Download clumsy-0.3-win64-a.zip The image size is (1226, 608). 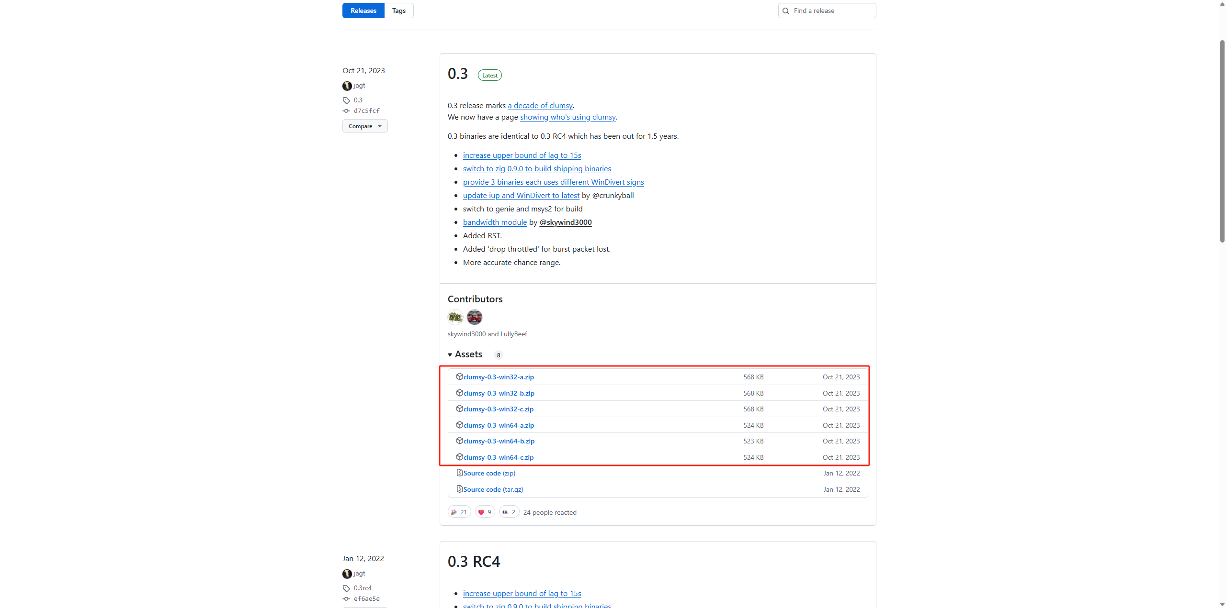pyautogui.click(x=499, y=425)
